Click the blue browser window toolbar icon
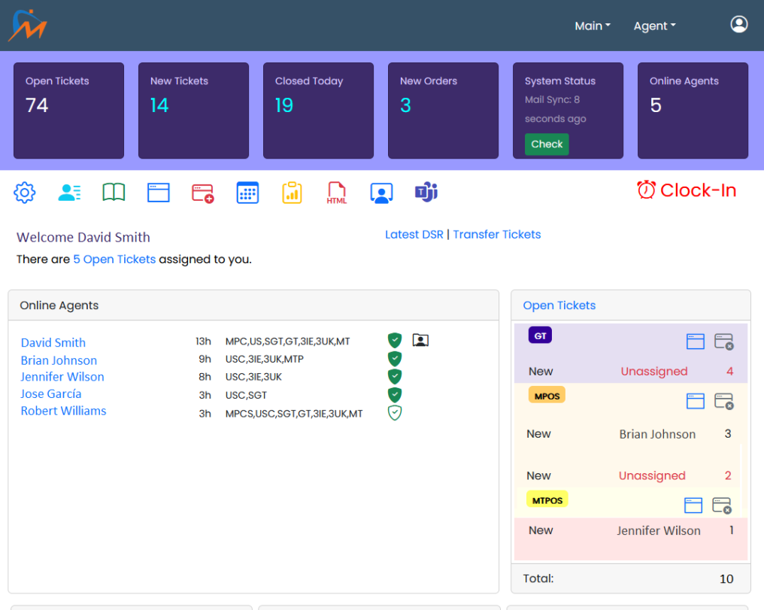Image resolution: width=764 pixels, height=610 pixels. pyautogui.click(x=158, y=192)
